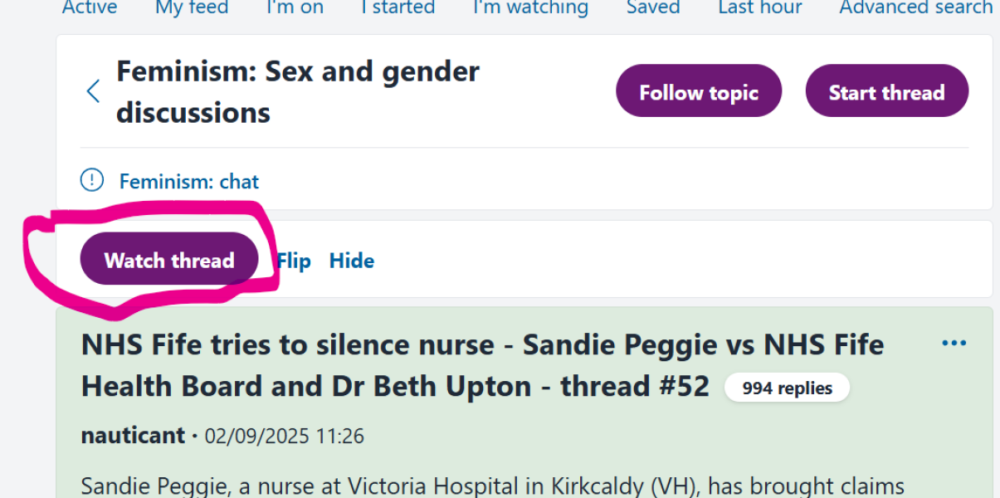1000x498 pixels.
Task: Open the Feminism: chat link
Action: click(188, 181)
